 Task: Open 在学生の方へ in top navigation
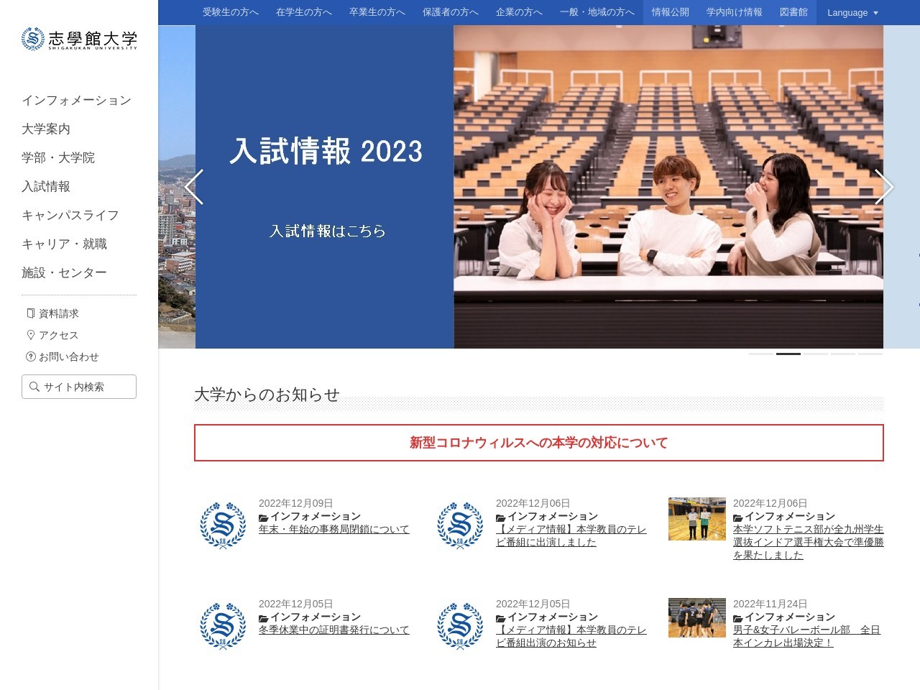tap(304, 12)
